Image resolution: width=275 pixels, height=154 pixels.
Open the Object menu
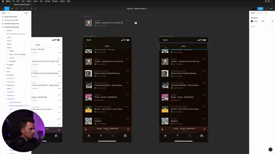coord(29,1)
